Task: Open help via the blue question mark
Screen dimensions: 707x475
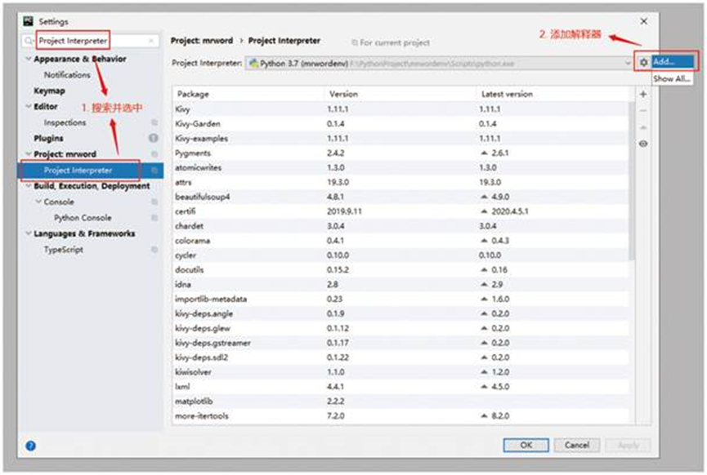Action: click(x=31, y=446)
